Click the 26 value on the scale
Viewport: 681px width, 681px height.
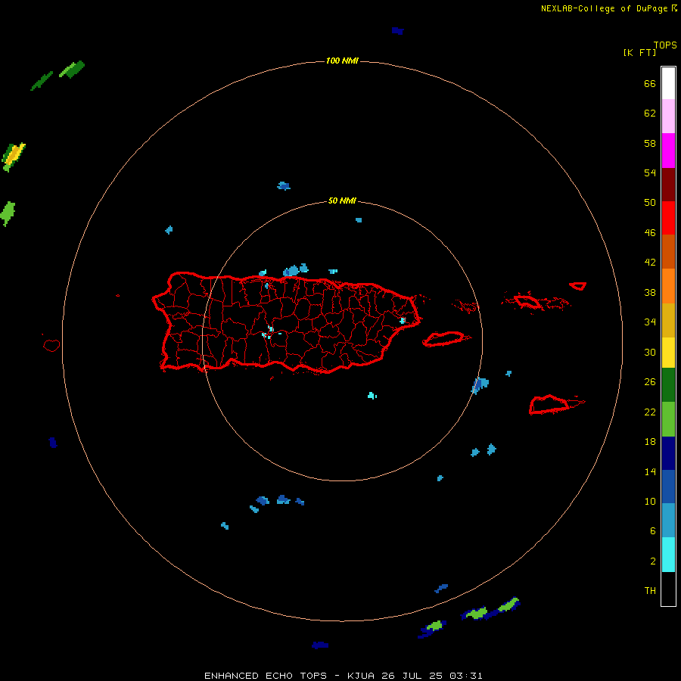pyautogui.click(x=650, y=382)
